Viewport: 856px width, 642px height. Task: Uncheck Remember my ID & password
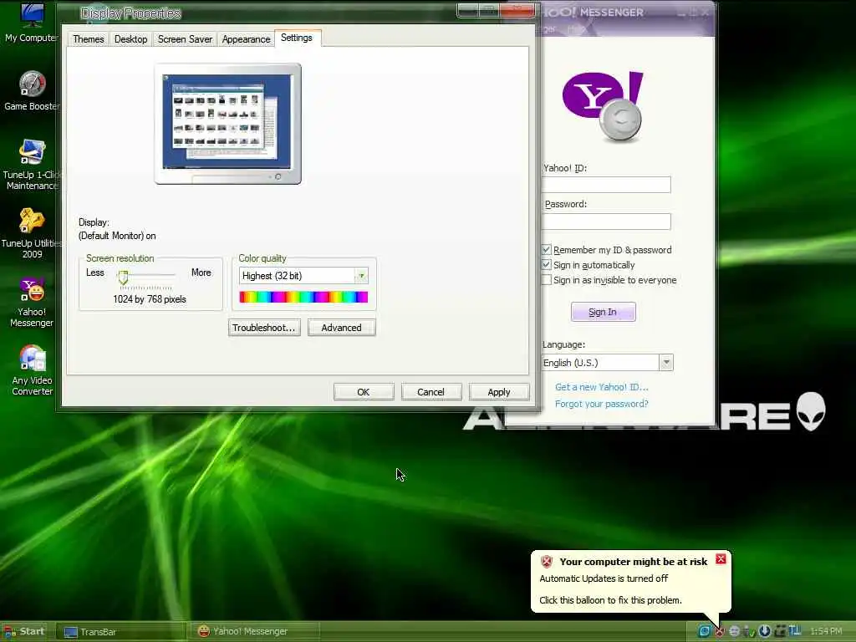547,249
